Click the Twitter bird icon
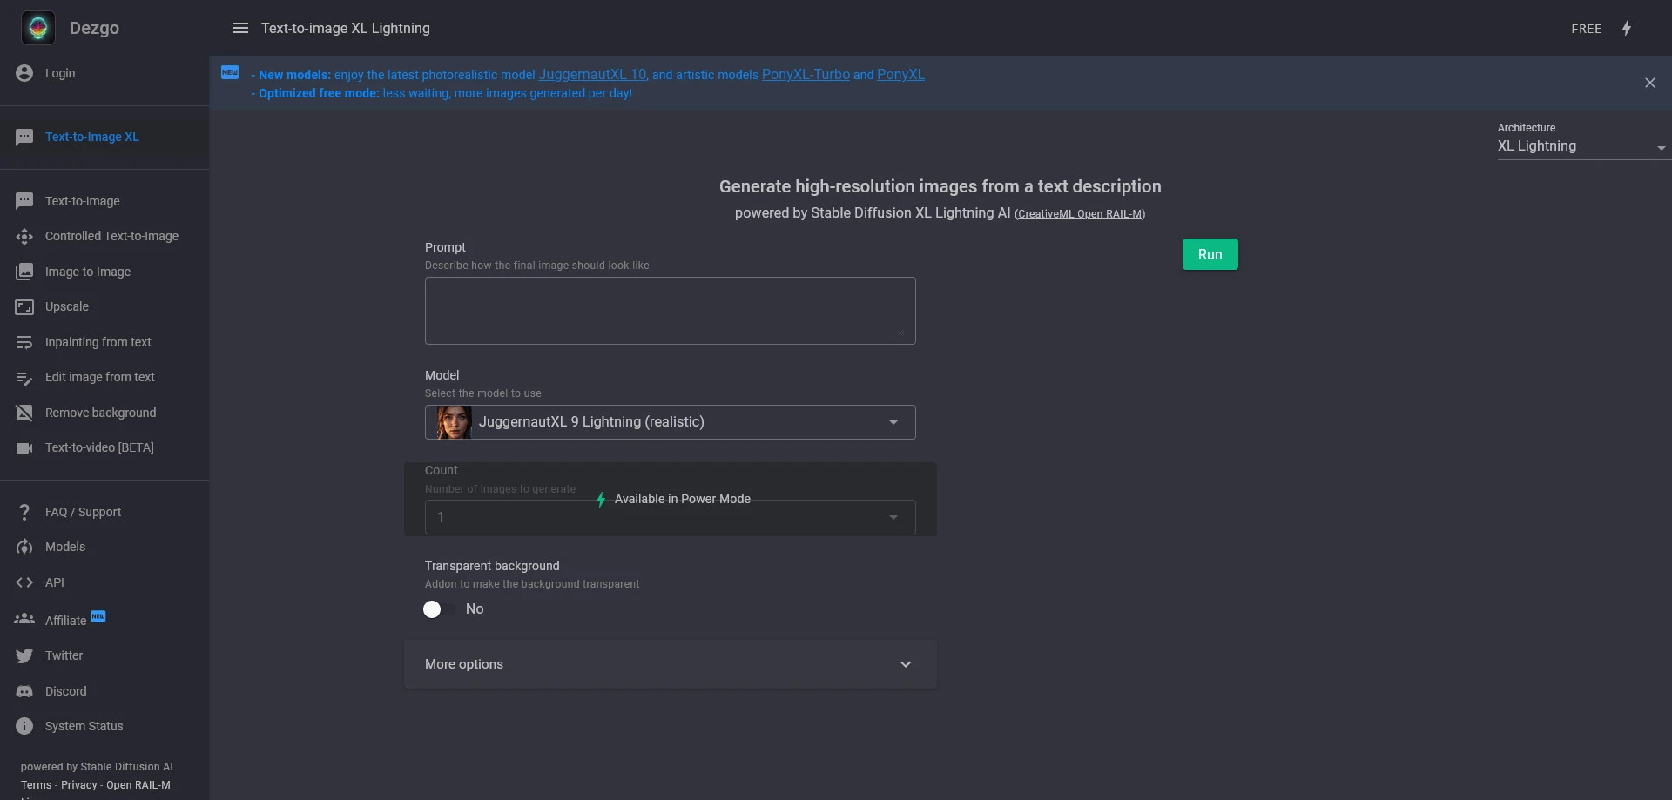This screenshot has height=800, width=1672. click(24, 655)
